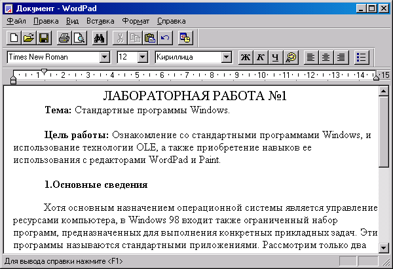Click the left indent marker on the ruler
Screen dimensions: 393x269
coord(13,79)
